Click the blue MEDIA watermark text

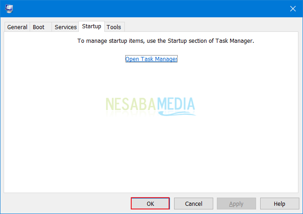[x=176, y=104]
